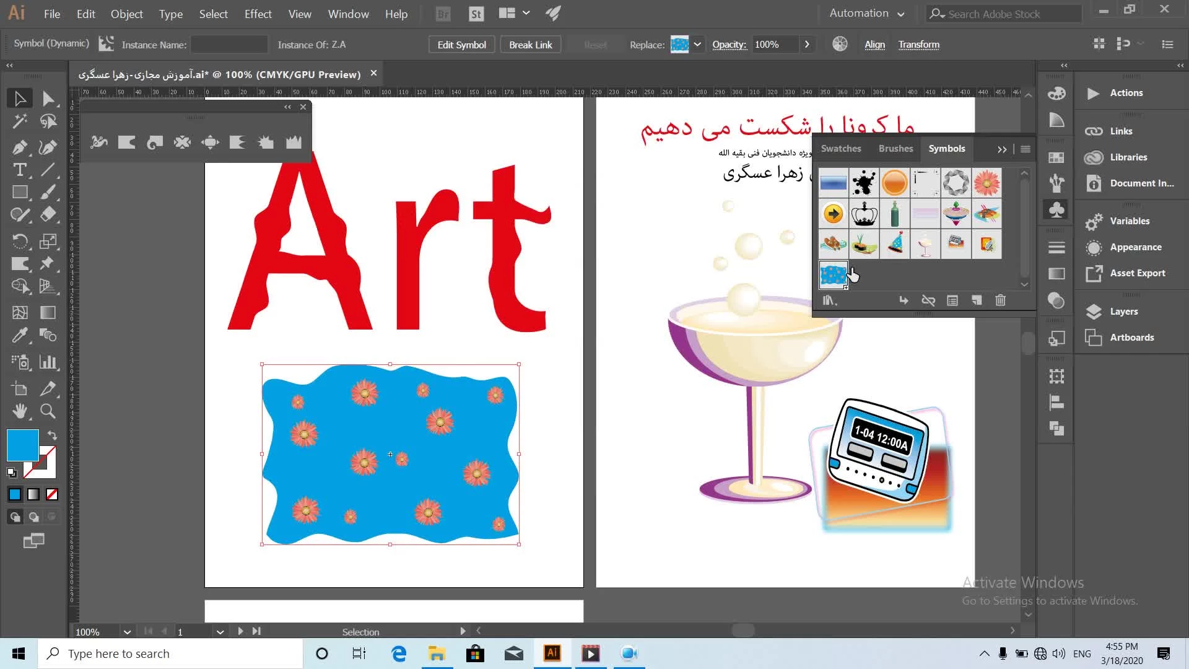This screenshot has width=1189, height=669.
Task: Click the Break Link to Symbol icon
Action: tap(928, 300)
